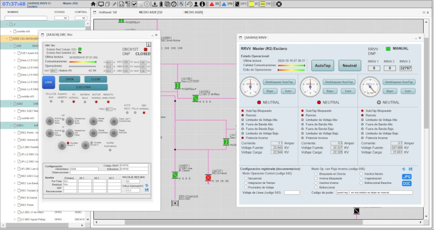Click the AutoTap button
Screen dimensions: 434x230
tap(323, 65)
